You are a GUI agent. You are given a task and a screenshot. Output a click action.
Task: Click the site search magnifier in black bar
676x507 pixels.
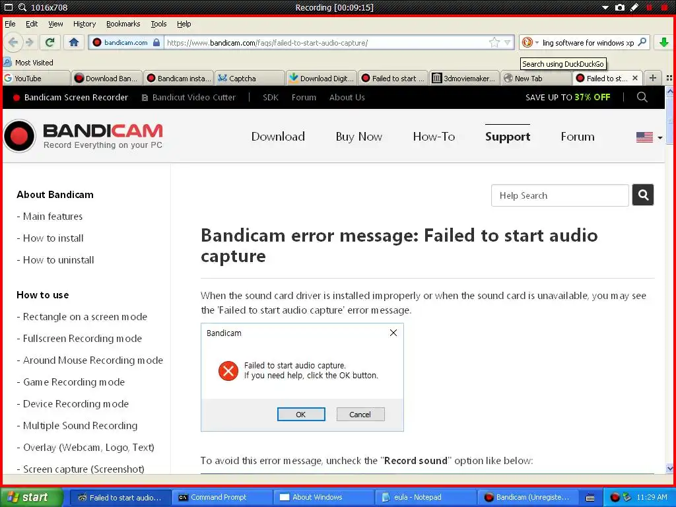(x=642, y=97)
